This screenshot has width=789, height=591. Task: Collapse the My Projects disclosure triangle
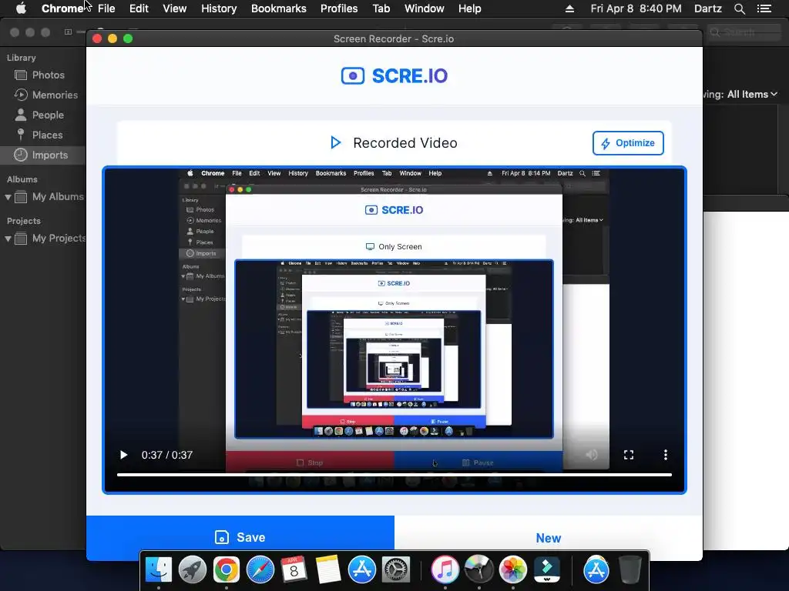tap(8, 239)
